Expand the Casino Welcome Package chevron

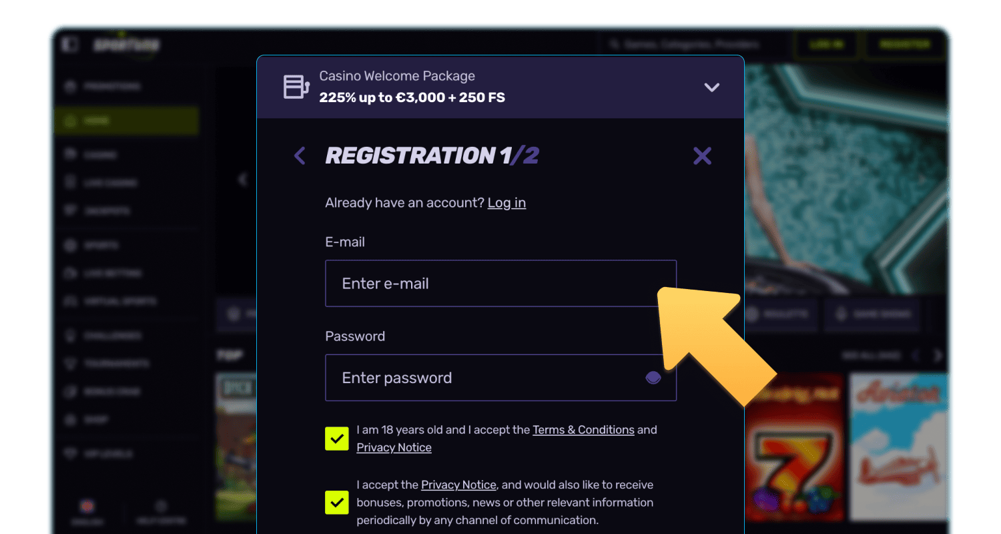[712, 87]
